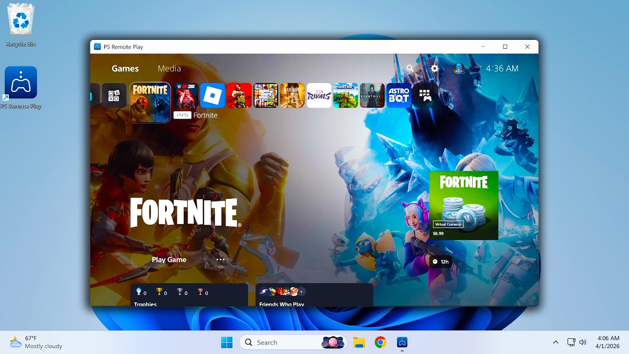Click the $8.99 price label
Image resolution: width=629 pixels, height=354 pixels.
pos(438,234)
